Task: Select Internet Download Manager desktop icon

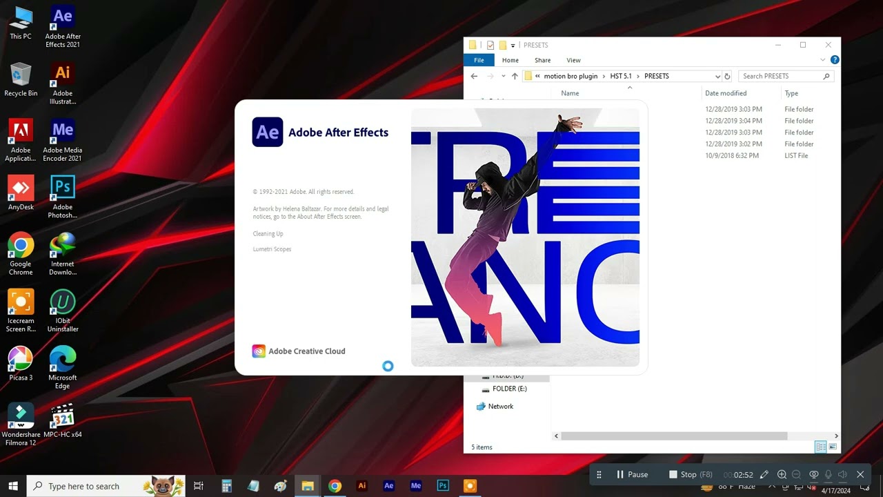Action: tap(63, 253)
